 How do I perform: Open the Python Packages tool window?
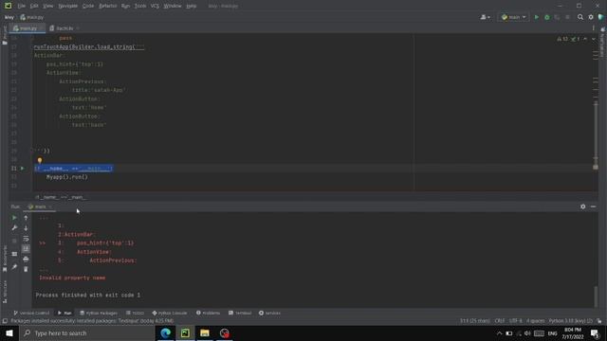(x=99, y=313)
